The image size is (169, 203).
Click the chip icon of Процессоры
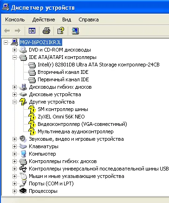[23, 191]
